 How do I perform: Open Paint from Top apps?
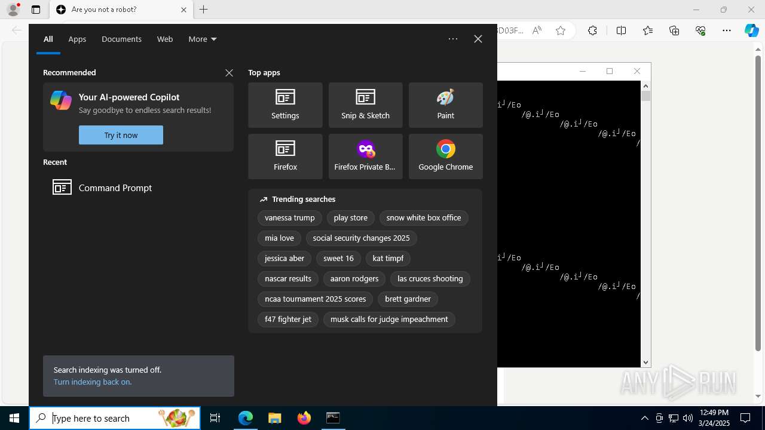coord(445,105)
